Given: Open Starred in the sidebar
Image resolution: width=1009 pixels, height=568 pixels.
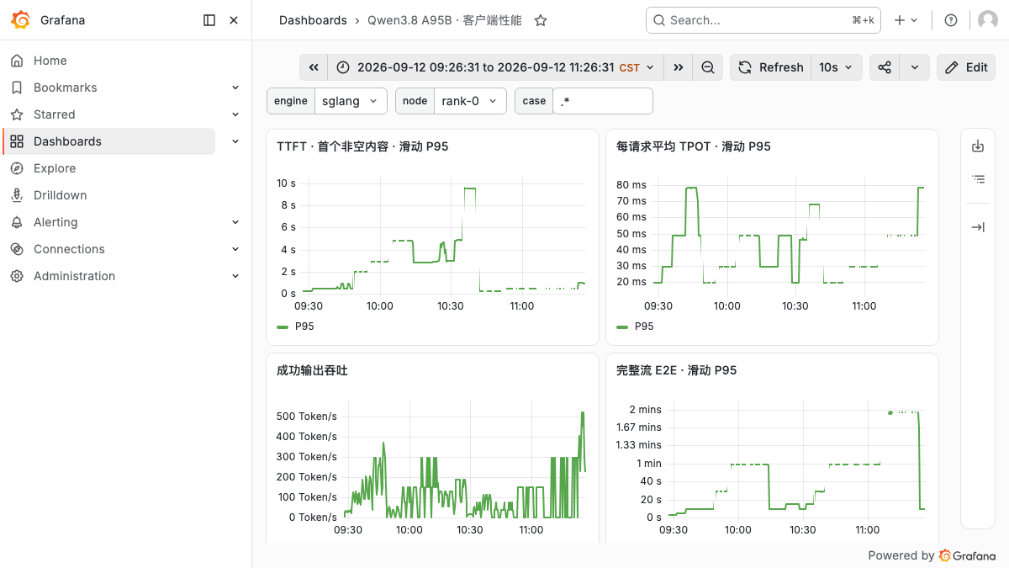Looking at the screenshot, I should point(55,114).
